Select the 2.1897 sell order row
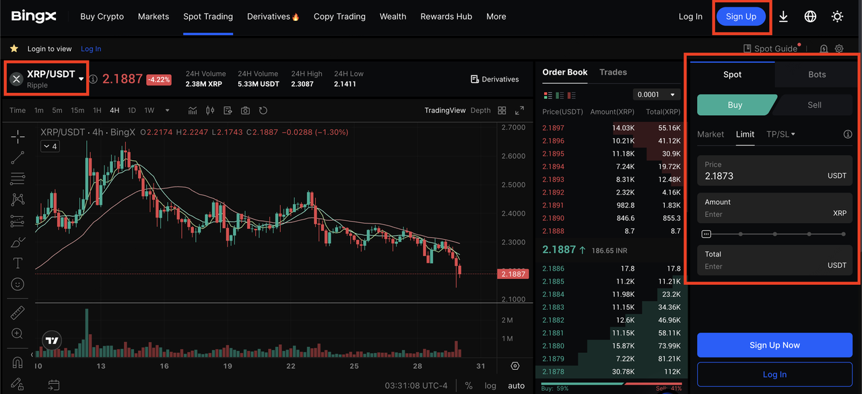Screen dimensions: 862x394 coord(611,127)
